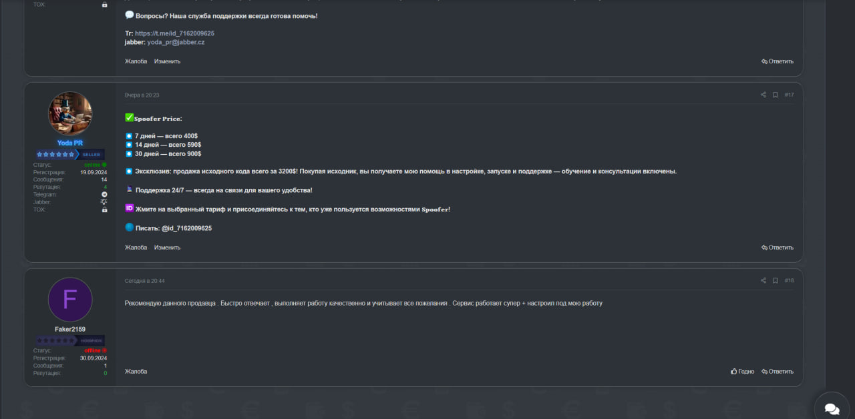This screenshot has height=419, width=855.
Task: Like post #18 with the Годно button
Action: point(743,372)
